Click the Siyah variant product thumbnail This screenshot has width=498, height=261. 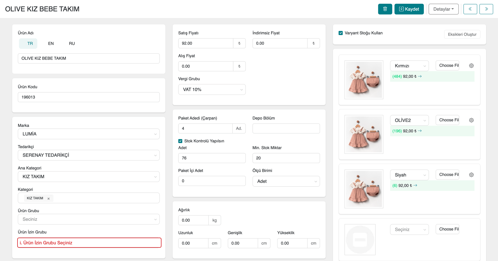click(x=364, y=189)
